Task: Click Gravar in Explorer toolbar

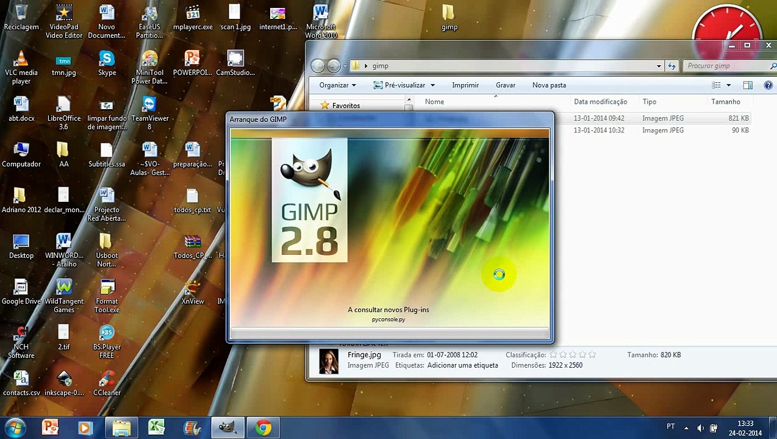Action: [x=506, y=85]
